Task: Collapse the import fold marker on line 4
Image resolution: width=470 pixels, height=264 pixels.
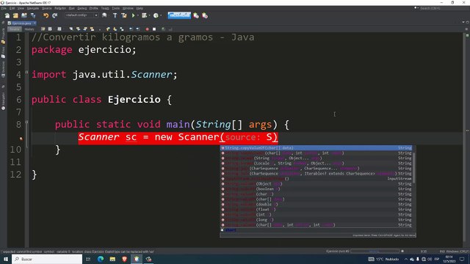Action: pos(26,72)
